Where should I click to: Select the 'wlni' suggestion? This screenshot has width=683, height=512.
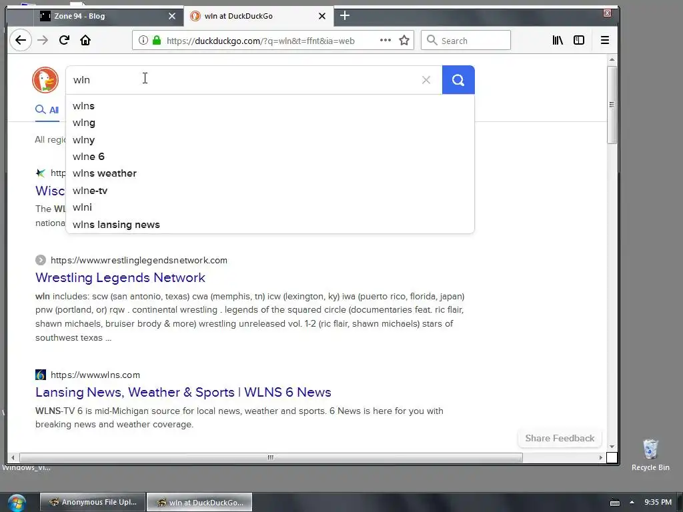(x=270, y=207)
